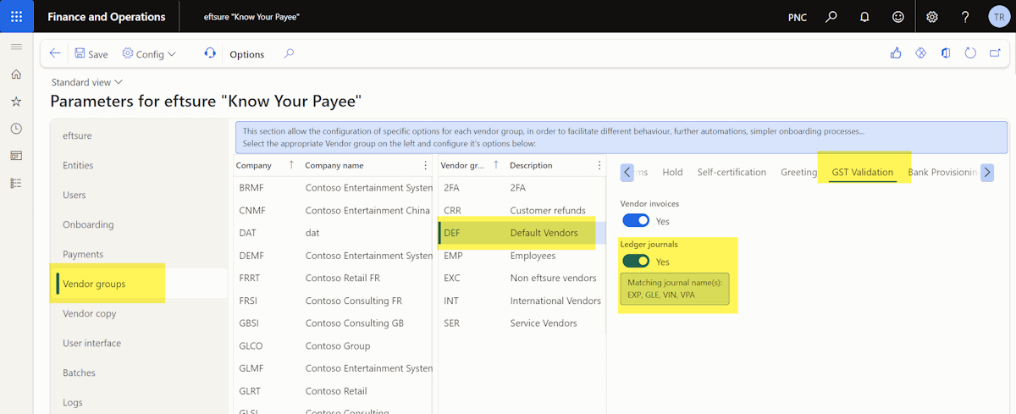Click the open in new window icon

point(996,53)
